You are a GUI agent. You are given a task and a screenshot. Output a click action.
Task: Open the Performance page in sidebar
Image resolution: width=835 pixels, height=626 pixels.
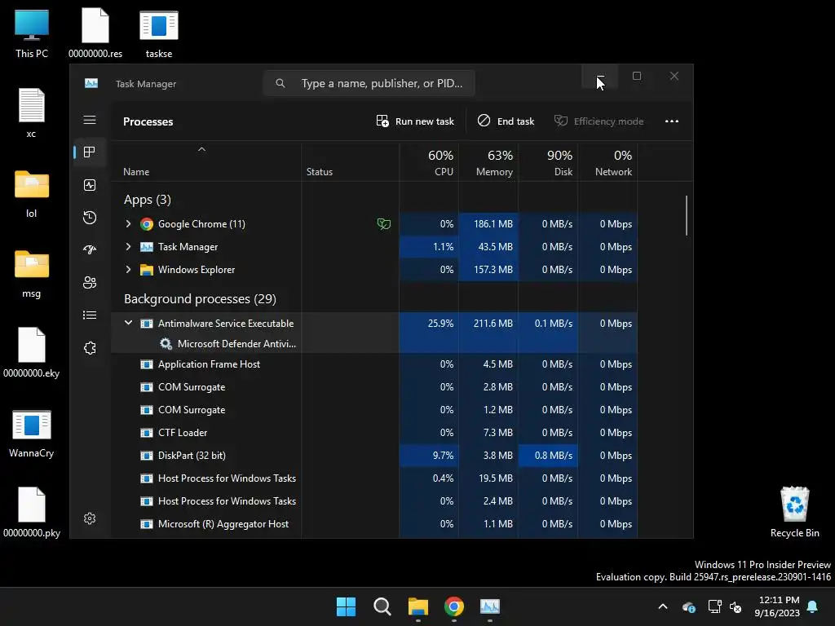[90, 185]
